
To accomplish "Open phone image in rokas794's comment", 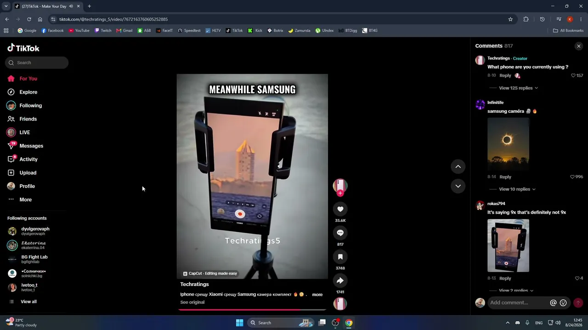I will pos(508,246).
